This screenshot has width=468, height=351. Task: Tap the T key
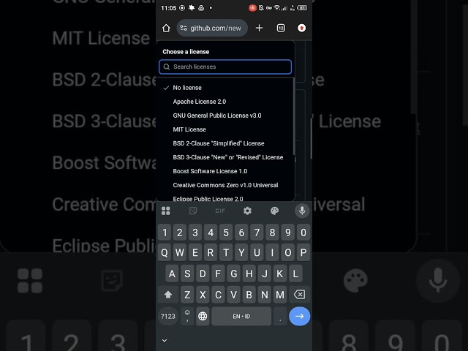[226, 253]
